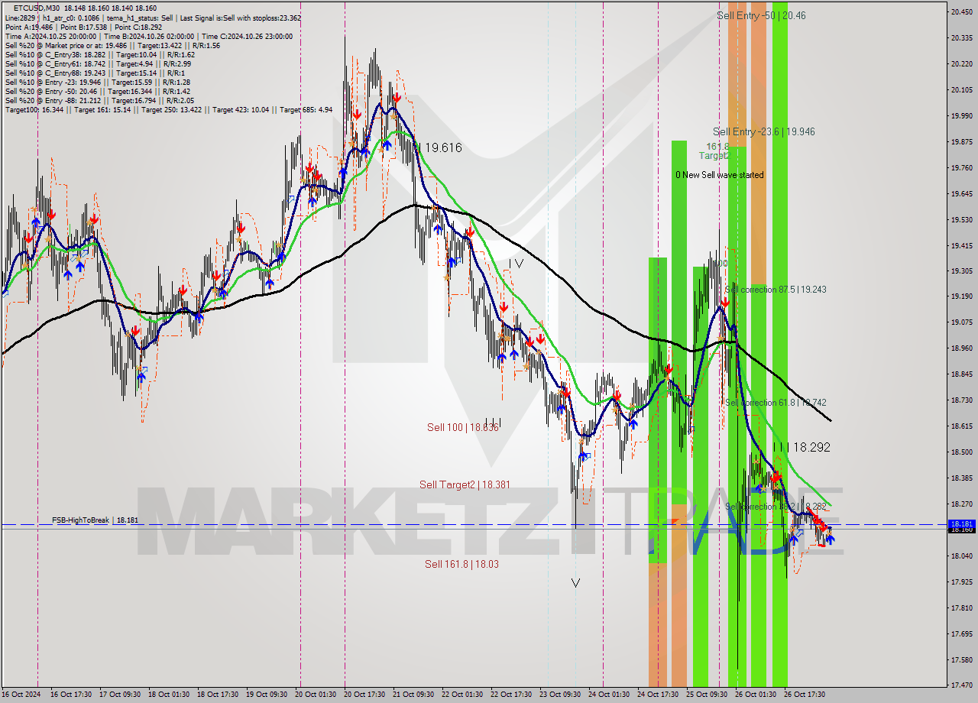978x703 pixels.
Task: Click the 19.990 price axis label
Action: pos(961,115)
